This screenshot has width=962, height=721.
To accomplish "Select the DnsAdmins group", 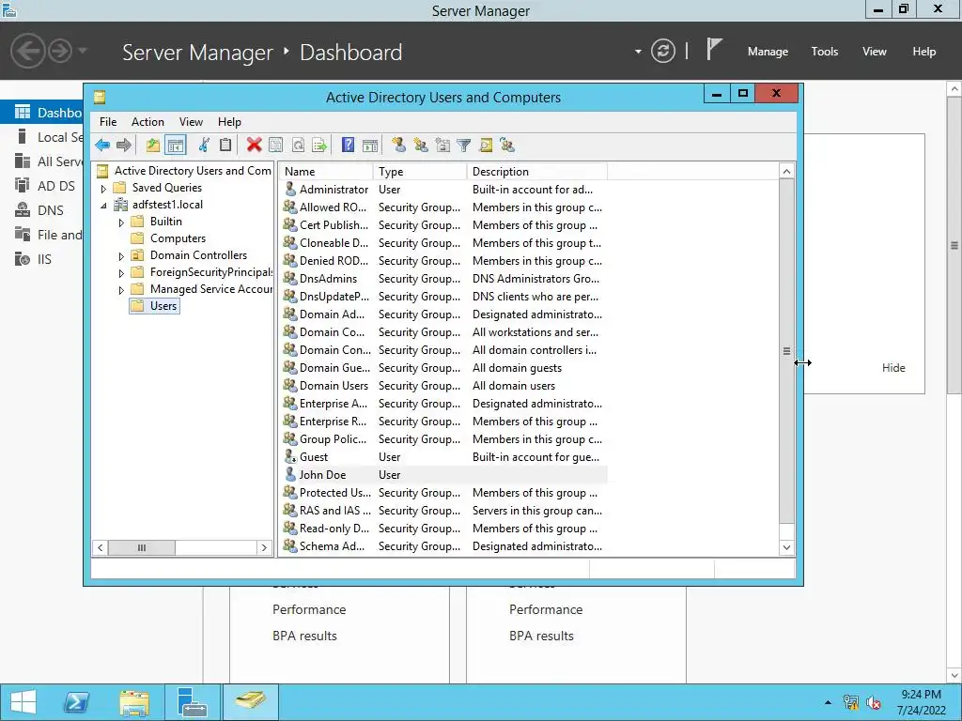I will point(328,279).
